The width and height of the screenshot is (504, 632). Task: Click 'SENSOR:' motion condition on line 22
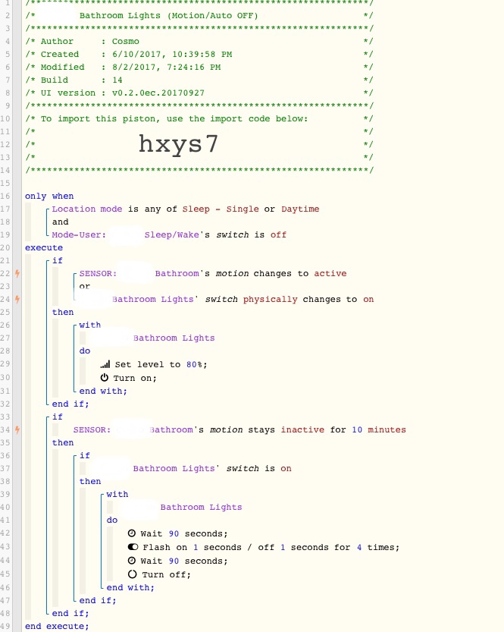(x=98, y=273)
